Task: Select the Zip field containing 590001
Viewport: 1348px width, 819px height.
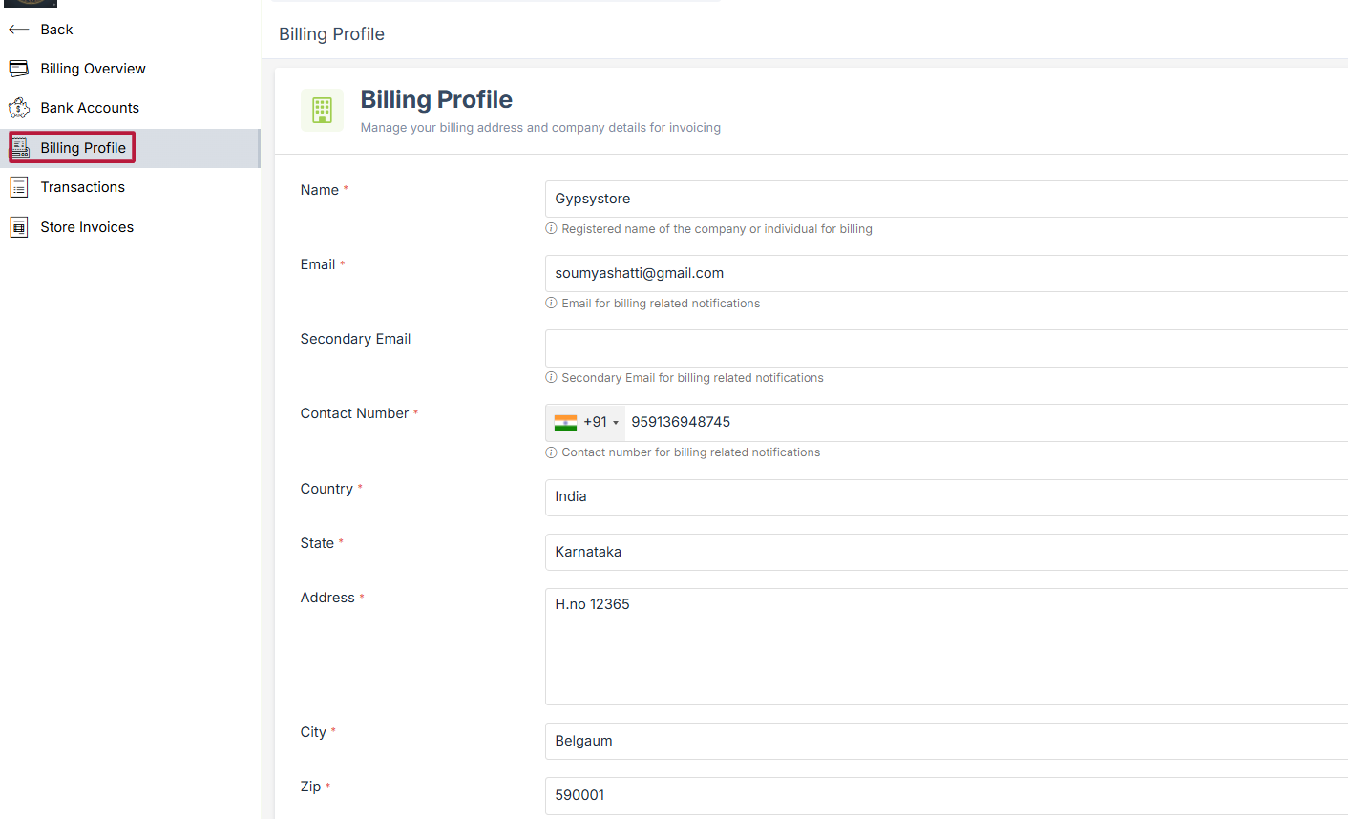Action: (x=945, y=795)
